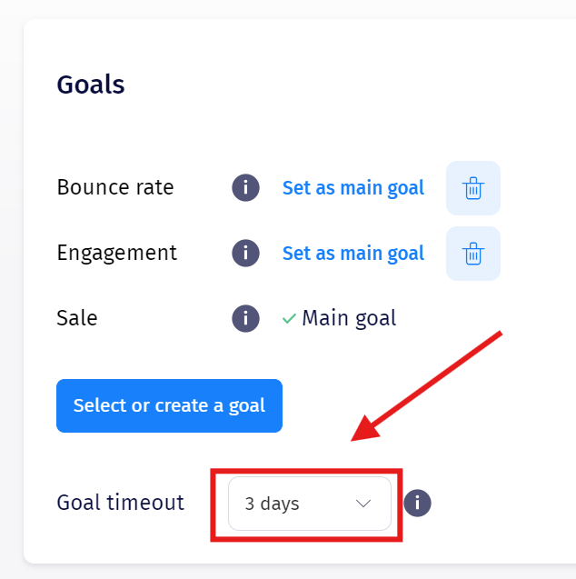
Task: Click the info icon next to Bounce rate
Action: (245, 188)
